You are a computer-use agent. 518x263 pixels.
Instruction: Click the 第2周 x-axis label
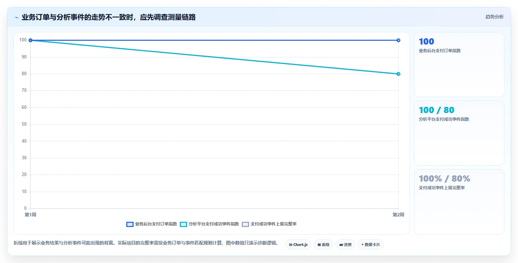click(398, 215)
